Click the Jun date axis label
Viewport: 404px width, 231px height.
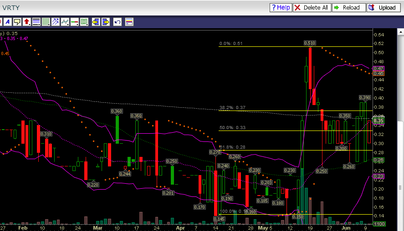pyautogui.click(x=346, y=228)
